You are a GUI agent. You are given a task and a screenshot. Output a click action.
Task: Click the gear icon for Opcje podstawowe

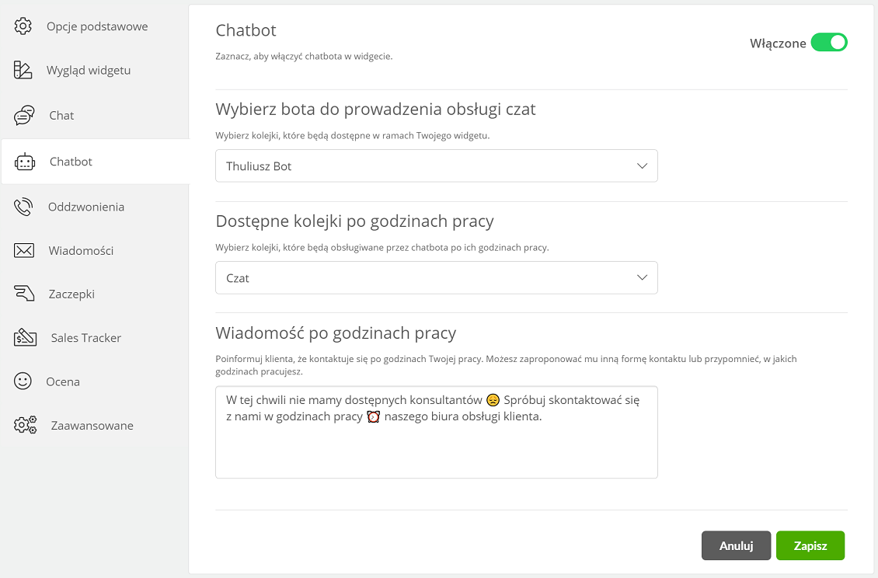tap(23, 26)
